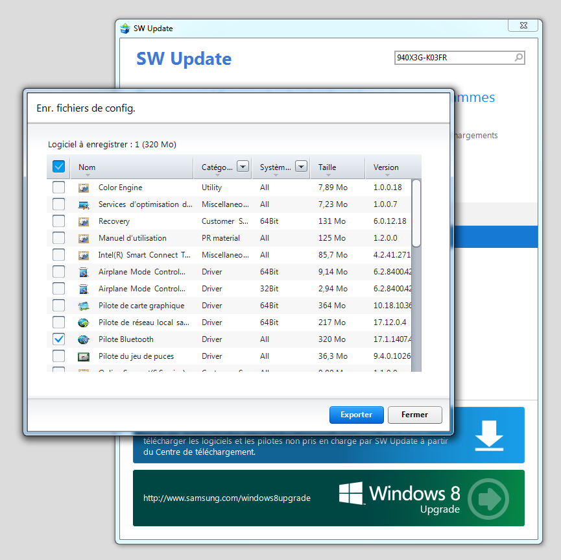This screenshot has height=560, width=561.
Task: Click the Pilote de réseau local icon
Action: (84, 323)
